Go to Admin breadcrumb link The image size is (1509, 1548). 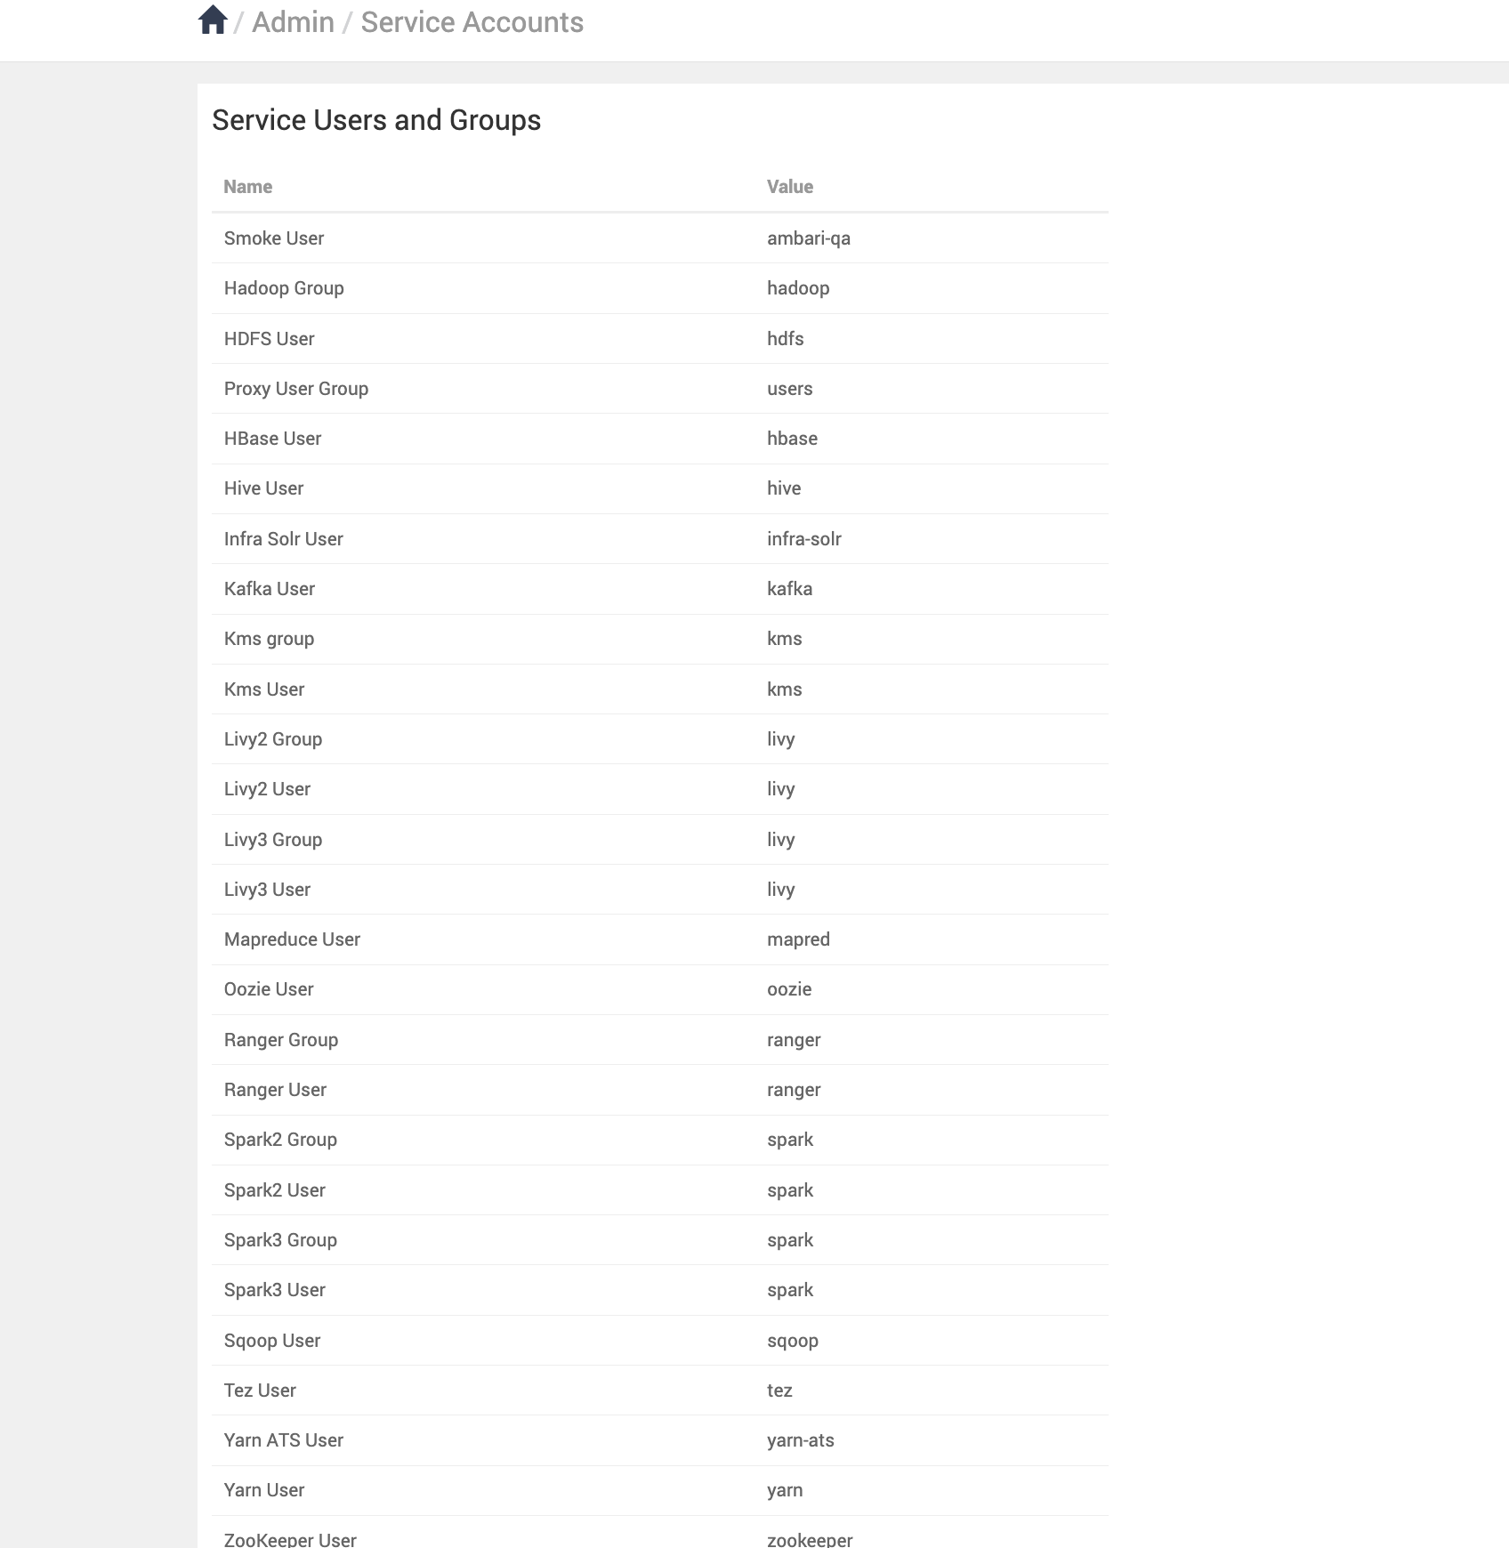pos(293,22)
